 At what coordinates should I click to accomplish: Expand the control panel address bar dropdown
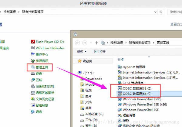pos(155,12)
